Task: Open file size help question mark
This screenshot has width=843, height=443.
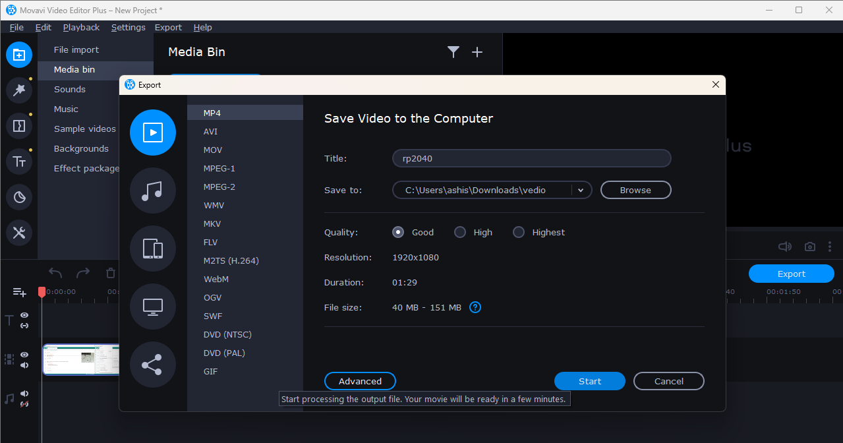Action: (475, 307)
